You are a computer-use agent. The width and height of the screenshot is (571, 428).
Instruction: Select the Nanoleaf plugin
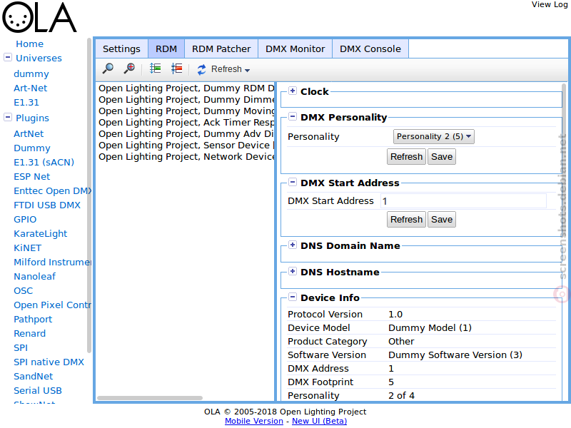34,277
